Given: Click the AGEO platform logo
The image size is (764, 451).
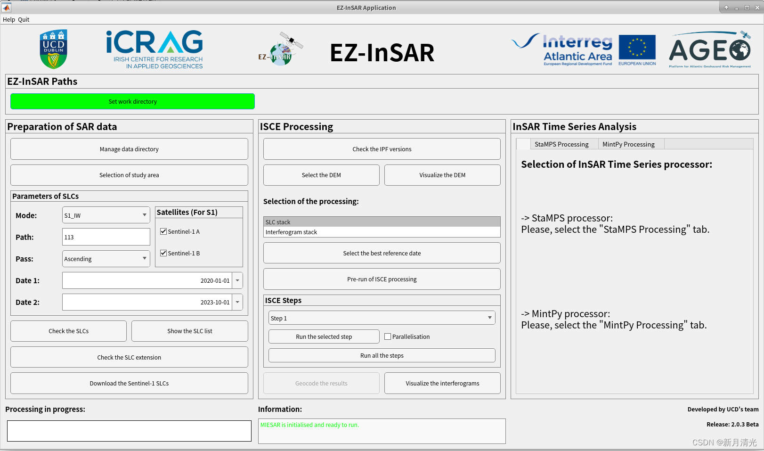Looking at the screenshot, I should [x=710, y=49].
